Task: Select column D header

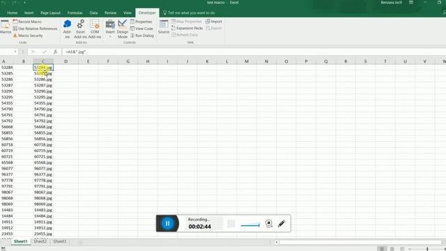Action: [66, 61]
